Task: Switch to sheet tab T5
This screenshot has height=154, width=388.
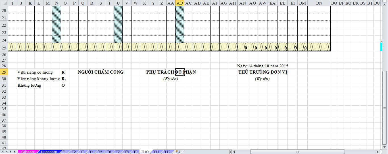Action: 100,152
